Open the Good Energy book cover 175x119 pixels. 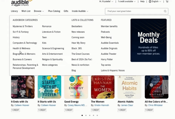pos(76,87)
